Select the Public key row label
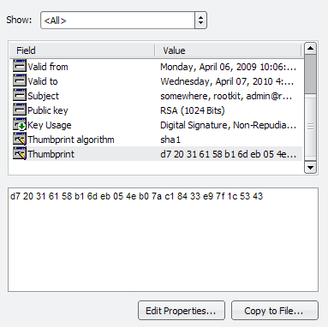The width and height of the screenshot is (328, 327). click(48, 110)
